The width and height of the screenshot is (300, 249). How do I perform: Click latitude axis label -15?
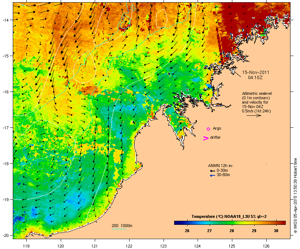[5, 56]
